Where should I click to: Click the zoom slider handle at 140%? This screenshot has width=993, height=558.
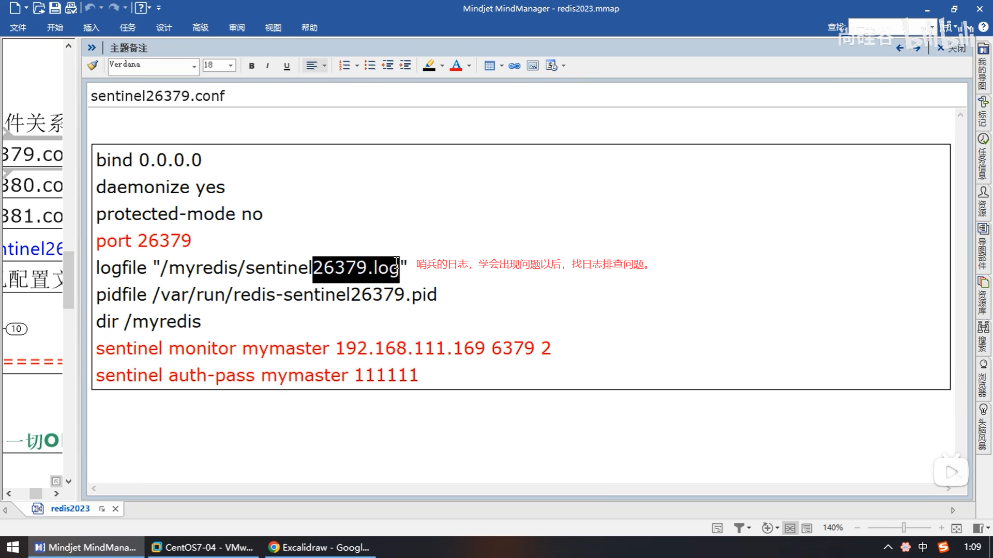coord(904,528)
